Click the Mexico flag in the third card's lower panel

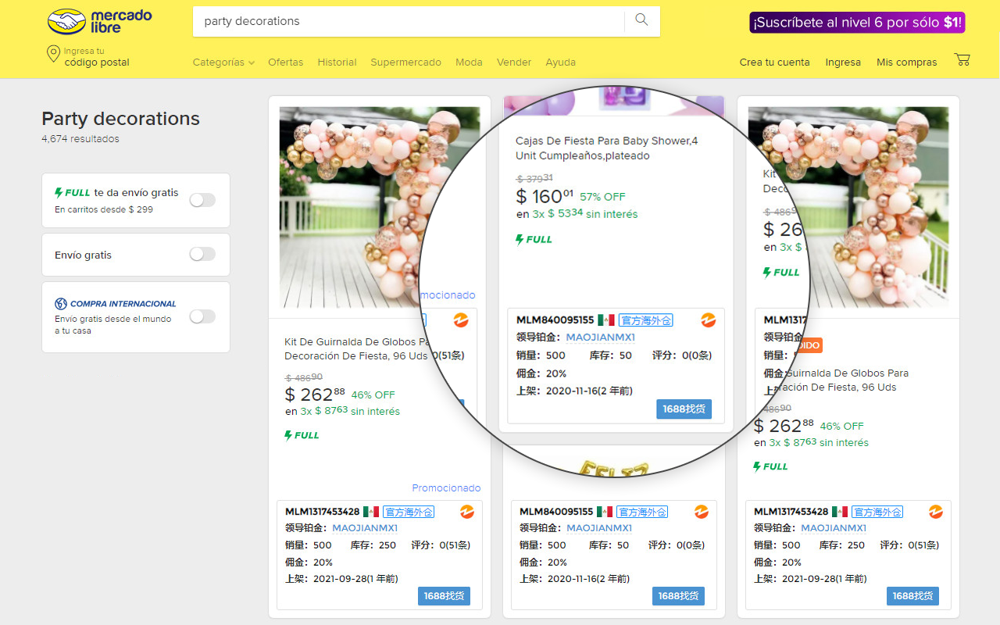[x=840, y=512]
